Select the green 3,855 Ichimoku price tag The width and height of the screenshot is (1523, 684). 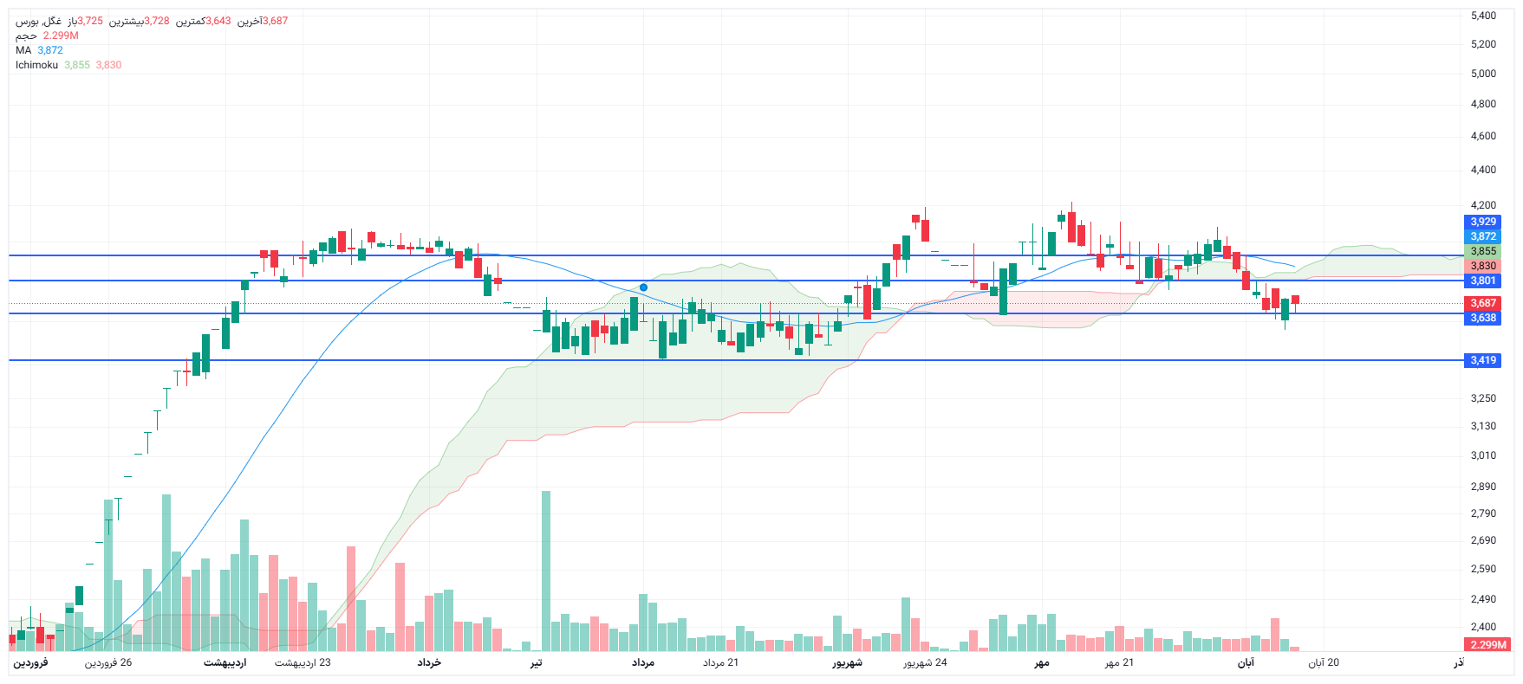[1483, 251]
